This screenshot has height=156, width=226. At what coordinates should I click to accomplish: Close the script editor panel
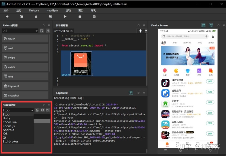144,25
